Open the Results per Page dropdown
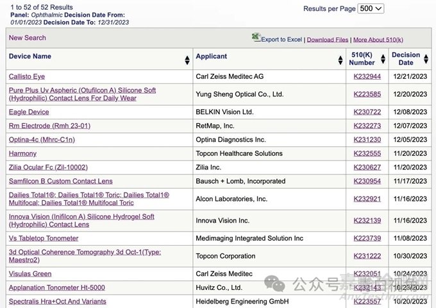The image size is (436, 308). tap(371, 8)
